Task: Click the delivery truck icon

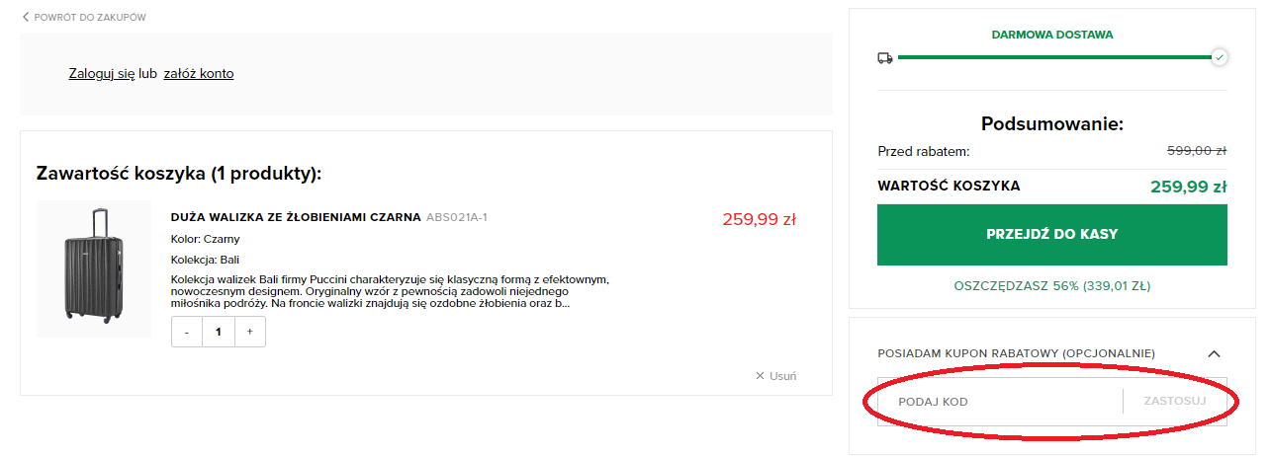Action: 885,57
